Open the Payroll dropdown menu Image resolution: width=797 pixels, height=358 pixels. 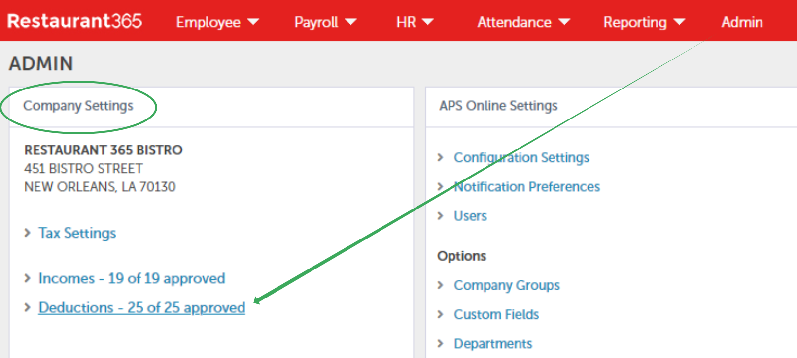coord(325,22)
